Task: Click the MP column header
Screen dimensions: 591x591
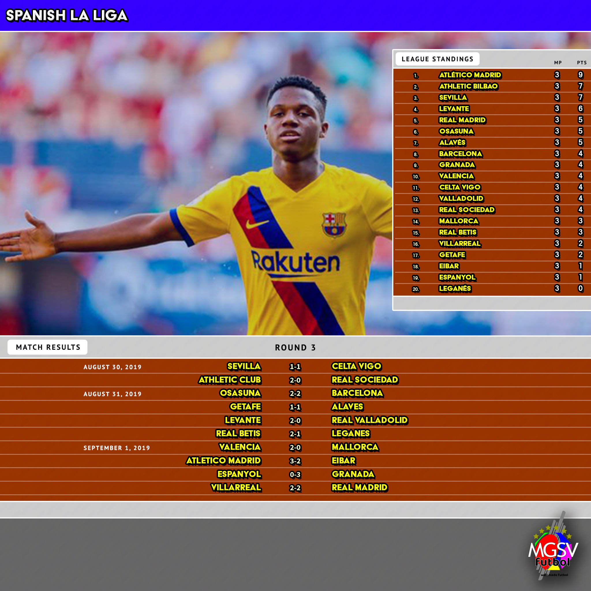Action: tap(558, 63)
